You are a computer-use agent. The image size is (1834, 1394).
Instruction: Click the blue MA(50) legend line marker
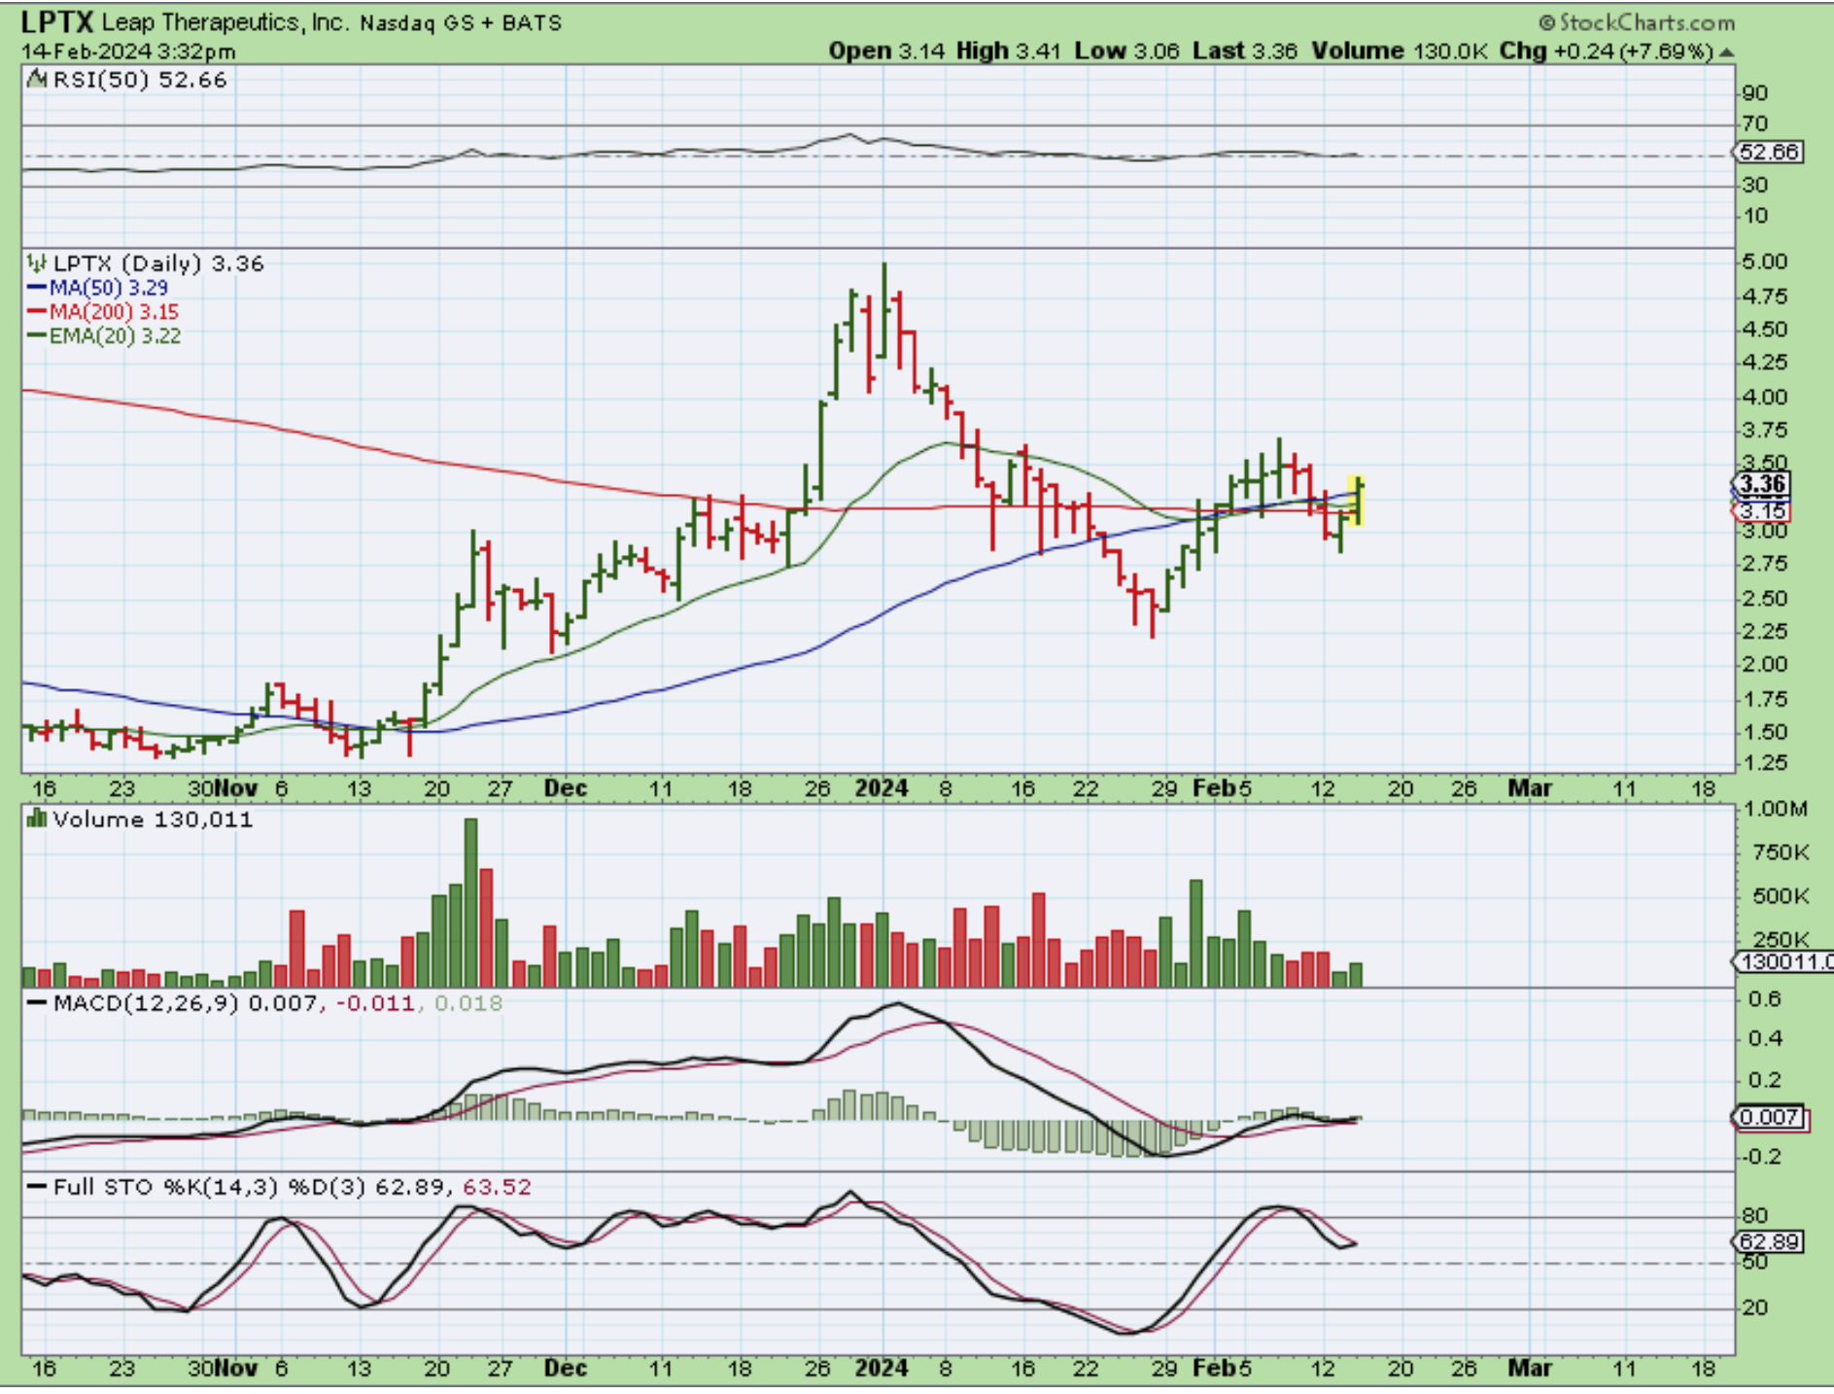coord(37,288)
